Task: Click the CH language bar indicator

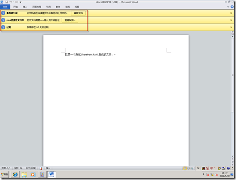Action: (198, 168)
